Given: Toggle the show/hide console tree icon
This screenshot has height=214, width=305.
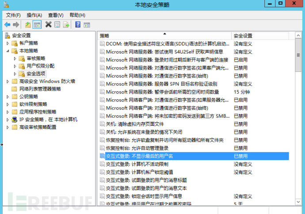Looking at the screenshot, I should pos(37,25).
